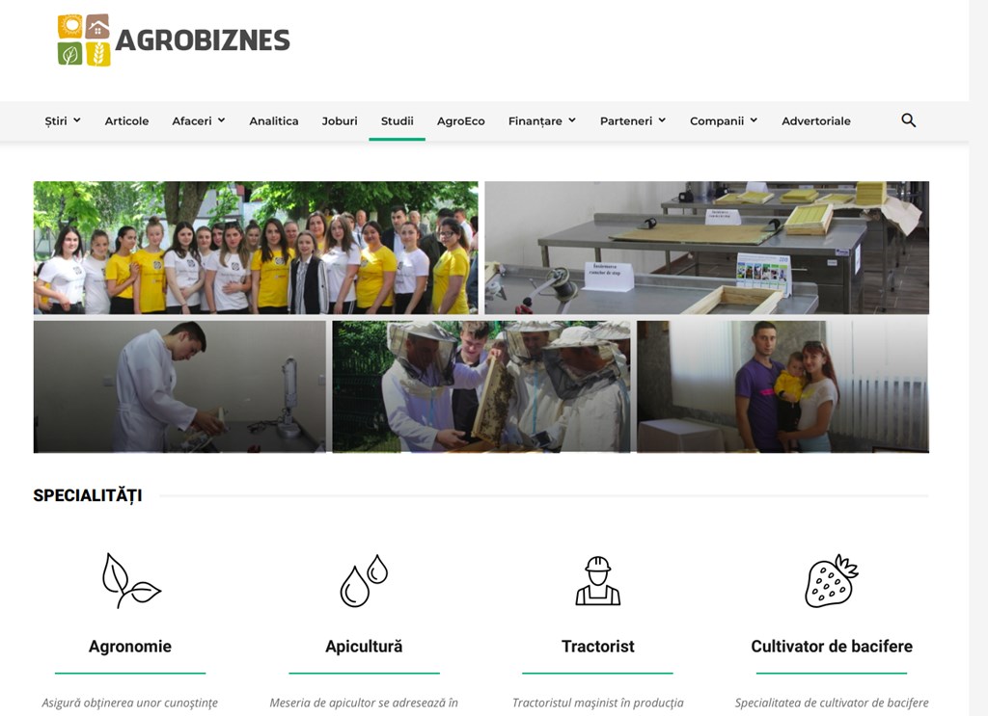Go to the Studii tab
Viewport: 988px width, 716px height.
point(397,120)
